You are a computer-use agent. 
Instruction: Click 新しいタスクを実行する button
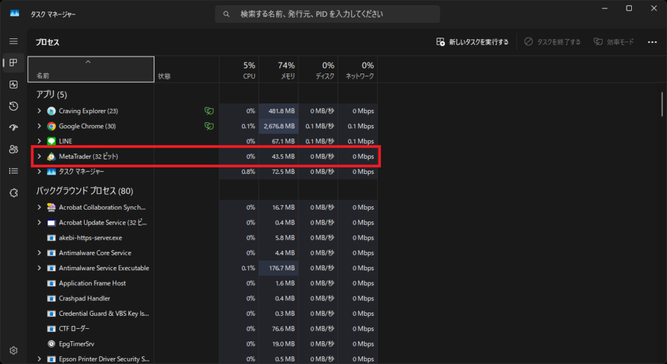point(472,42)
